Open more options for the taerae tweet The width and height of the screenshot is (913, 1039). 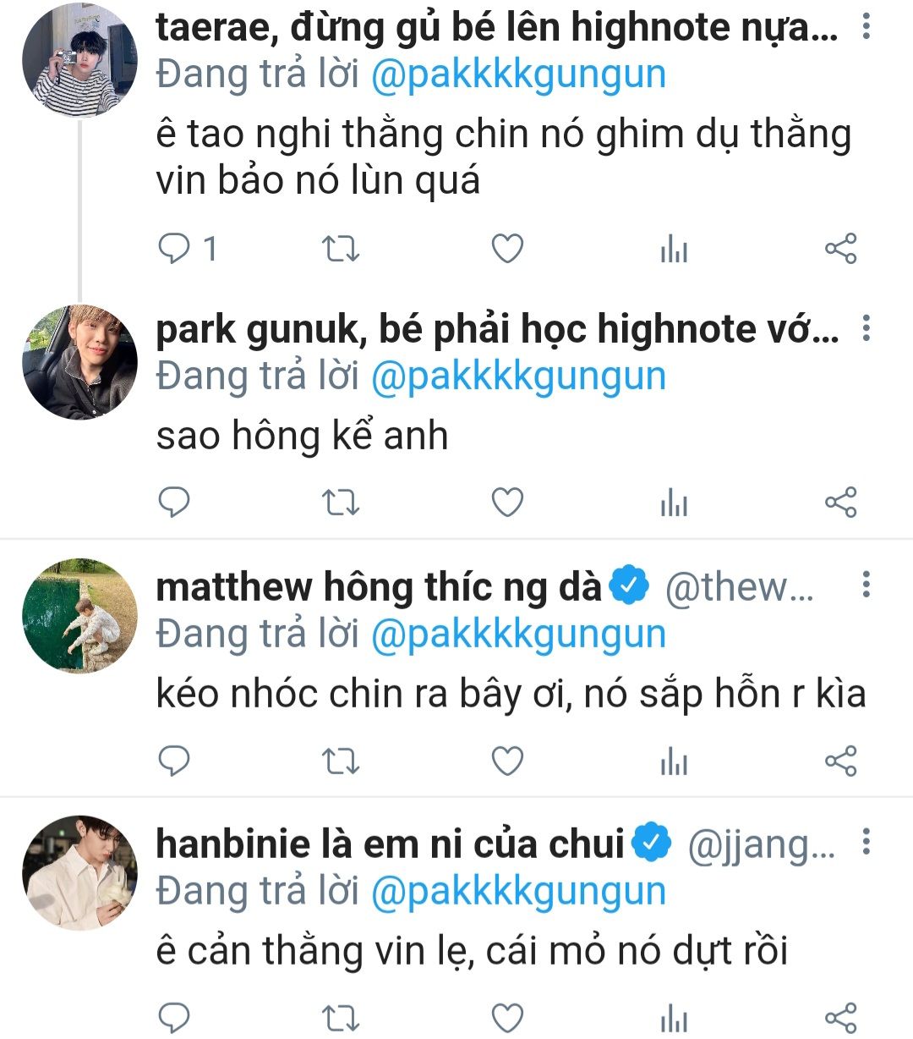pos(866,28)
